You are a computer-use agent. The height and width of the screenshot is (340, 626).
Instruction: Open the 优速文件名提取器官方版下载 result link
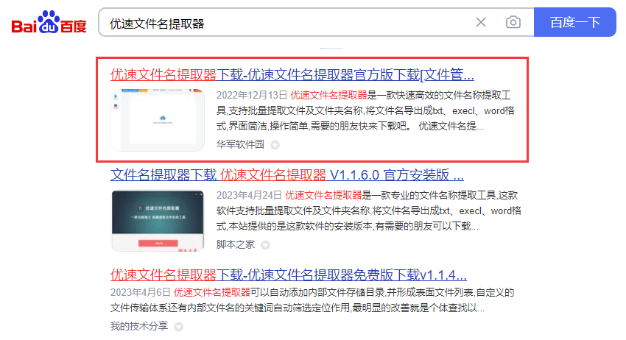[292, 74]
